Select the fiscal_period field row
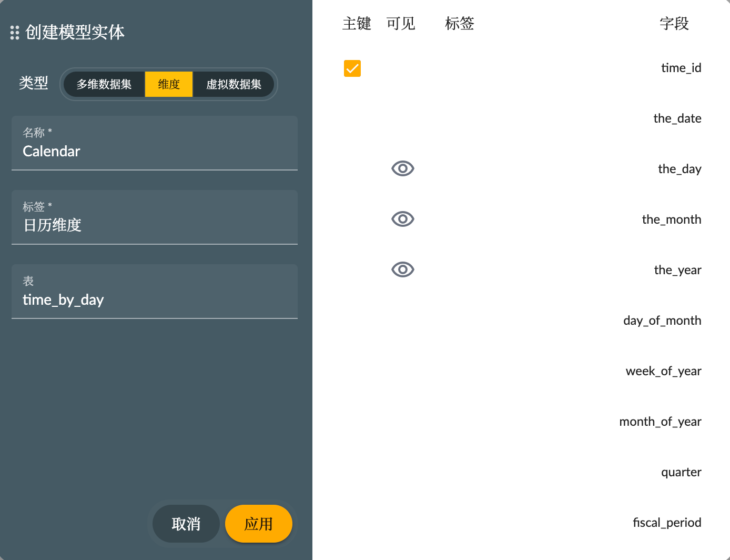This screenshot has height=560, width=730. 667,522
